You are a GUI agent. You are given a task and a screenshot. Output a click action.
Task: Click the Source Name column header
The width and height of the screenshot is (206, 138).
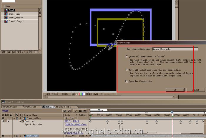tap(31, 115)
